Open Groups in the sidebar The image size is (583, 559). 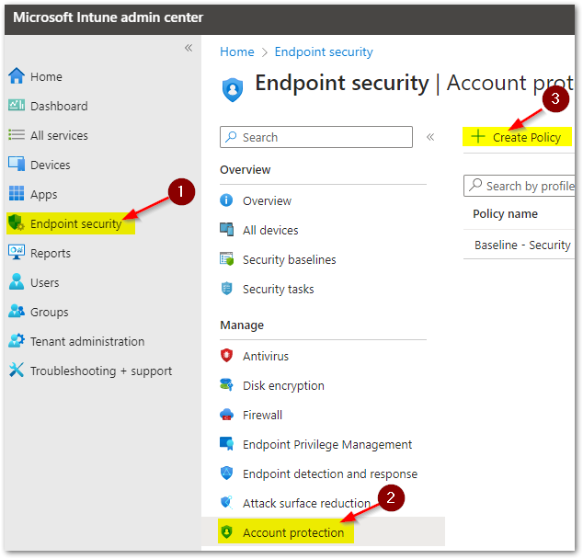[50, 313]
